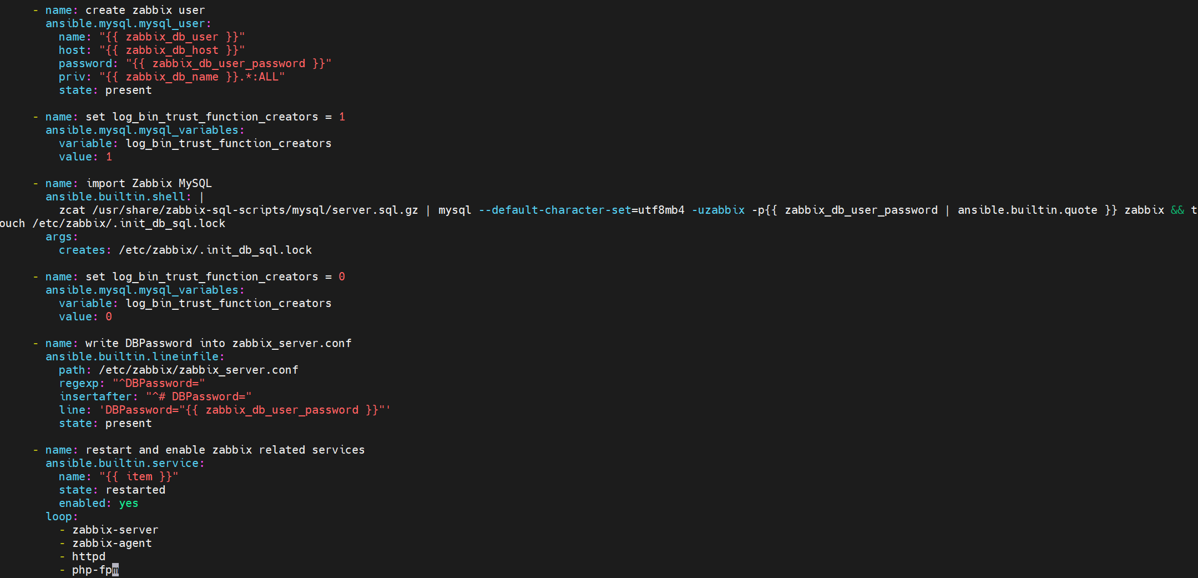The height and width of the screenshot is (578, 1198).
Task: Click the 'ansible.builtin.lineinfile:' module line
Action: (x=135, y=356)
